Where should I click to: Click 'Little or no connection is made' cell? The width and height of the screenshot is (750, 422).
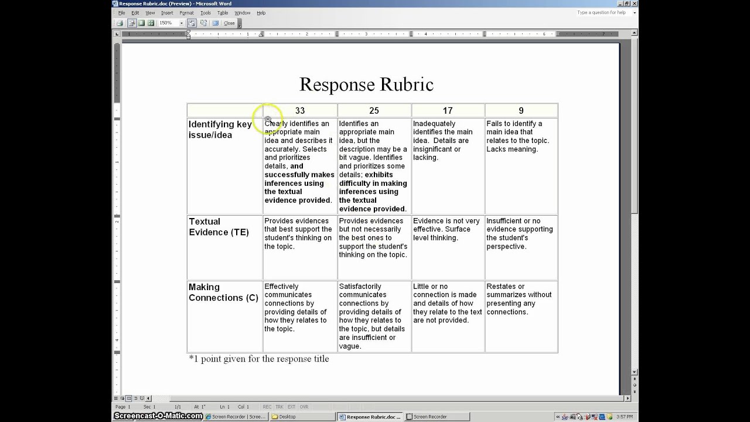point(448,316)
